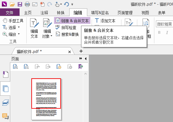The image size is (173, 122).
Task: Run the 拼写检查 spell check
Action: coord(66,28)
